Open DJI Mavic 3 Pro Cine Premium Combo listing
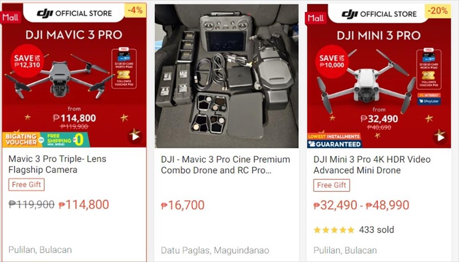Viewport: 459px width, 262px height. [x=225, y=165]
